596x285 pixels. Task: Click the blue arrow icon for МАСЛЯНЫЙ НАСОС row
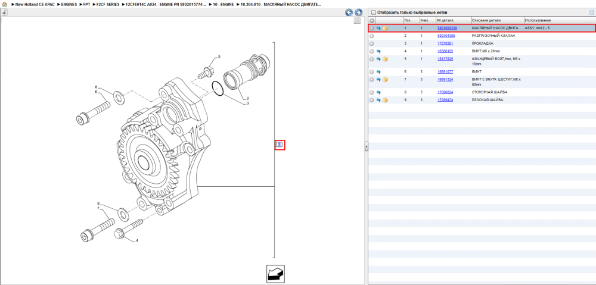pos(378,28)
